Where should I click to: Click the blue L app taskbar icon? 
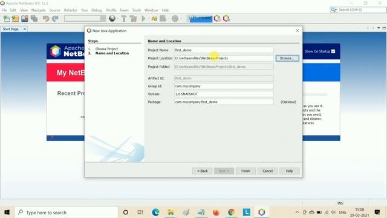pos(246,213)
